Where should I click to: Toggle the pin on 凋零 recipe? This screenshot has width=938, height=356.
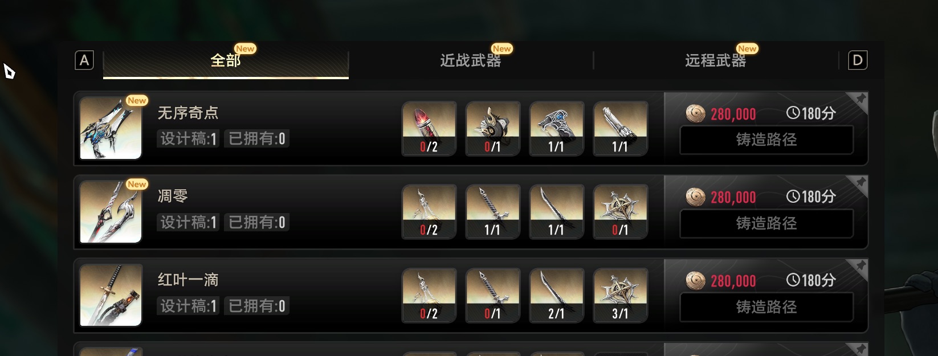pyautogui.click(x=860, y=182)
